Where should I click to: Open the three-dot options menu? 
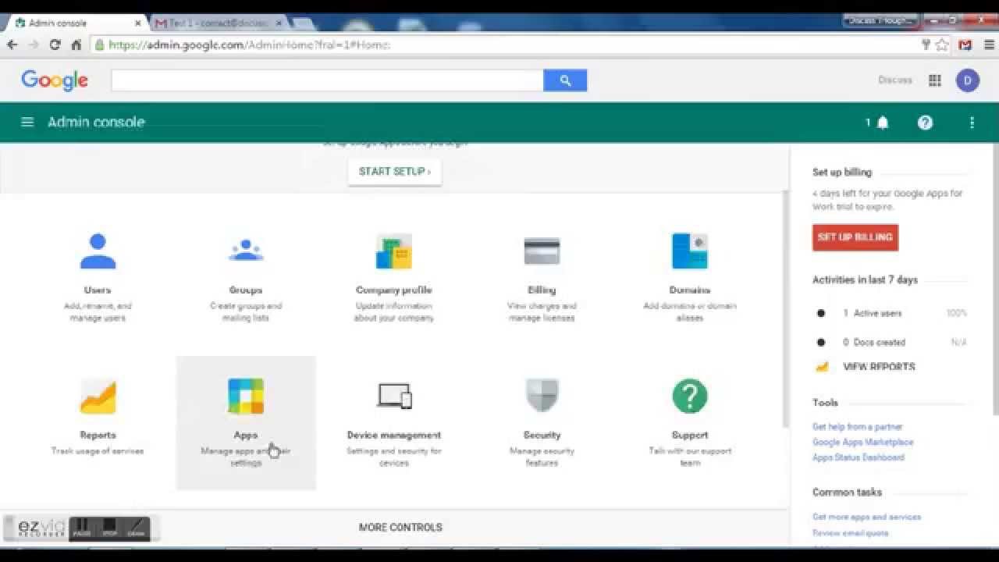click(x=972, y=123)
